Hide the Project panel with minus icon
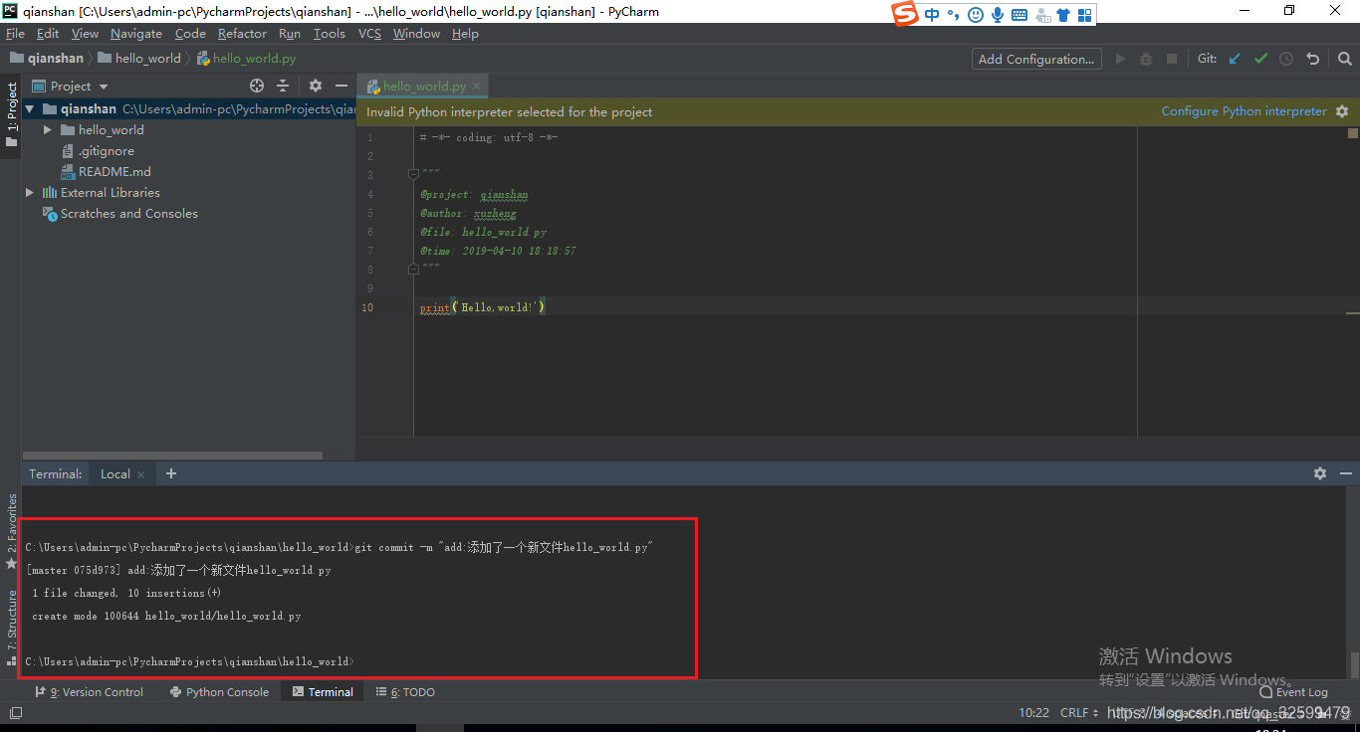Screen dimensions: 1360x732 point(341,86)
